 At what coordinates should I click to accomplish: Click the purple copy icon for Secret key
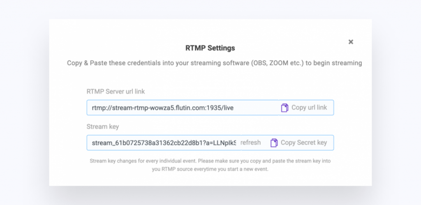pyautogui.click(x=274, y=143)
